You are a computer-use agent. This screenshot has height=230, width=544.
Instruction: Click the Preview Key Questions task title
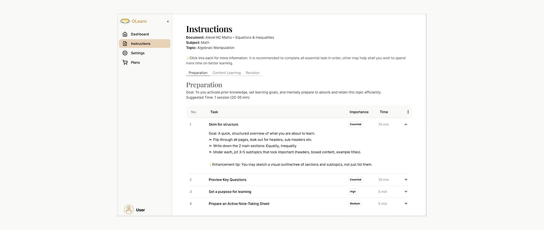coord(227,180)
